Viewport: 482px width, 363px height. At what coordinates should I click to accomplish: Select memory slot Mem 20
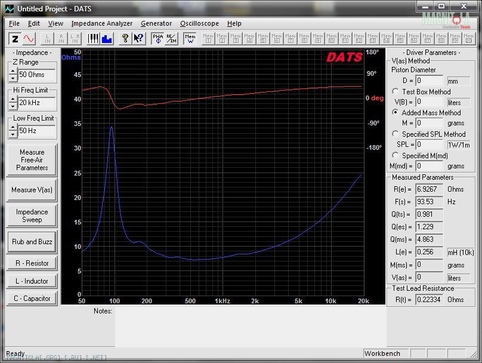click(x=469, y=39)
